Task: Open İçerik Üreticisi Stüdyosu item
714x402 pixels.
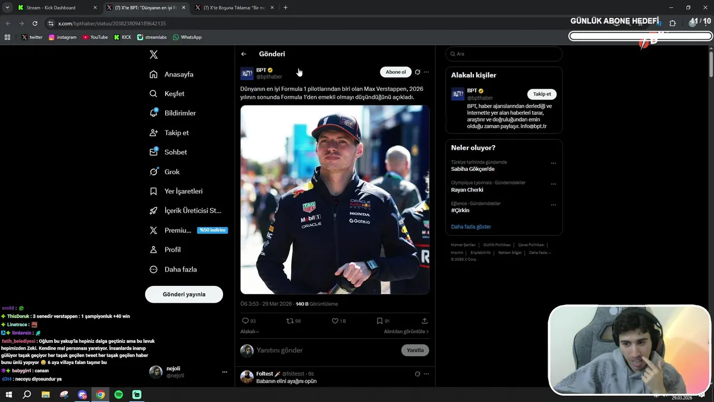Action: point(185,210)
